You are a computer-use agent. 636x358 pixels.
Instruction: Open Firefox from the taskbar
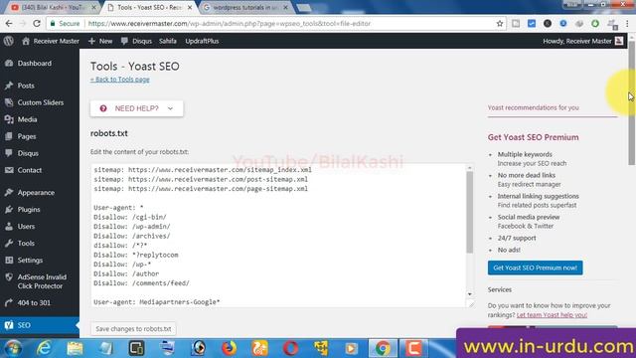[x=229, y=348]
